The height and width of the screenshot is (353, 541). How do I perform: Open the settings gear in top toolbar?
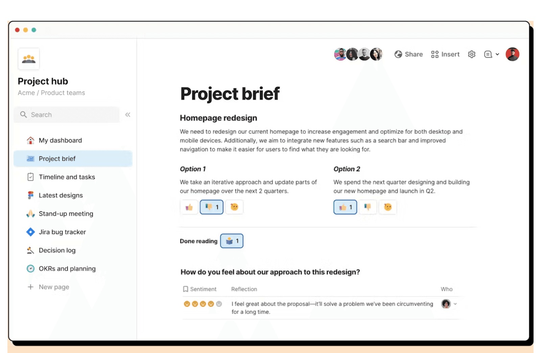pos(472,54)
